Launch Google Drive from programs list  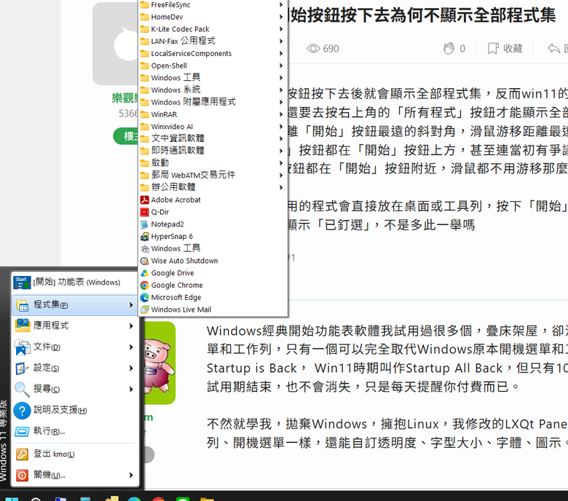pos(213,273)
